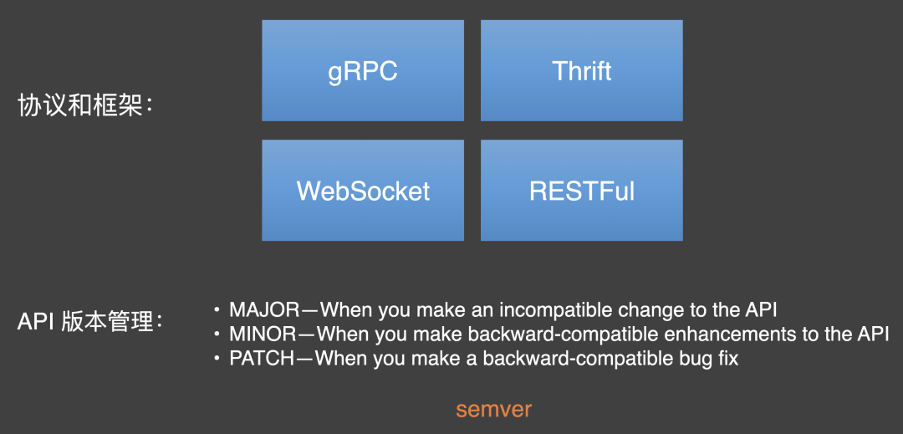Select the RESTFul blue box
The image size is (903, 434).
tap(582, 191)
